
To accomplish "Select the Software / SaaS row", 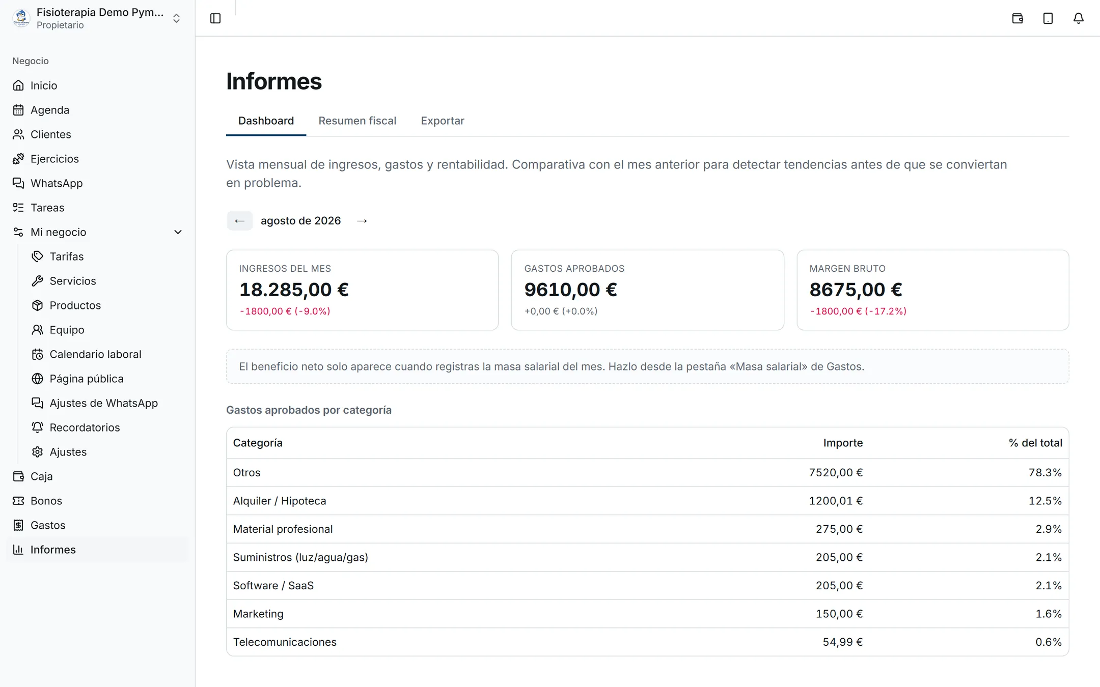I will (x=647, y=586).
